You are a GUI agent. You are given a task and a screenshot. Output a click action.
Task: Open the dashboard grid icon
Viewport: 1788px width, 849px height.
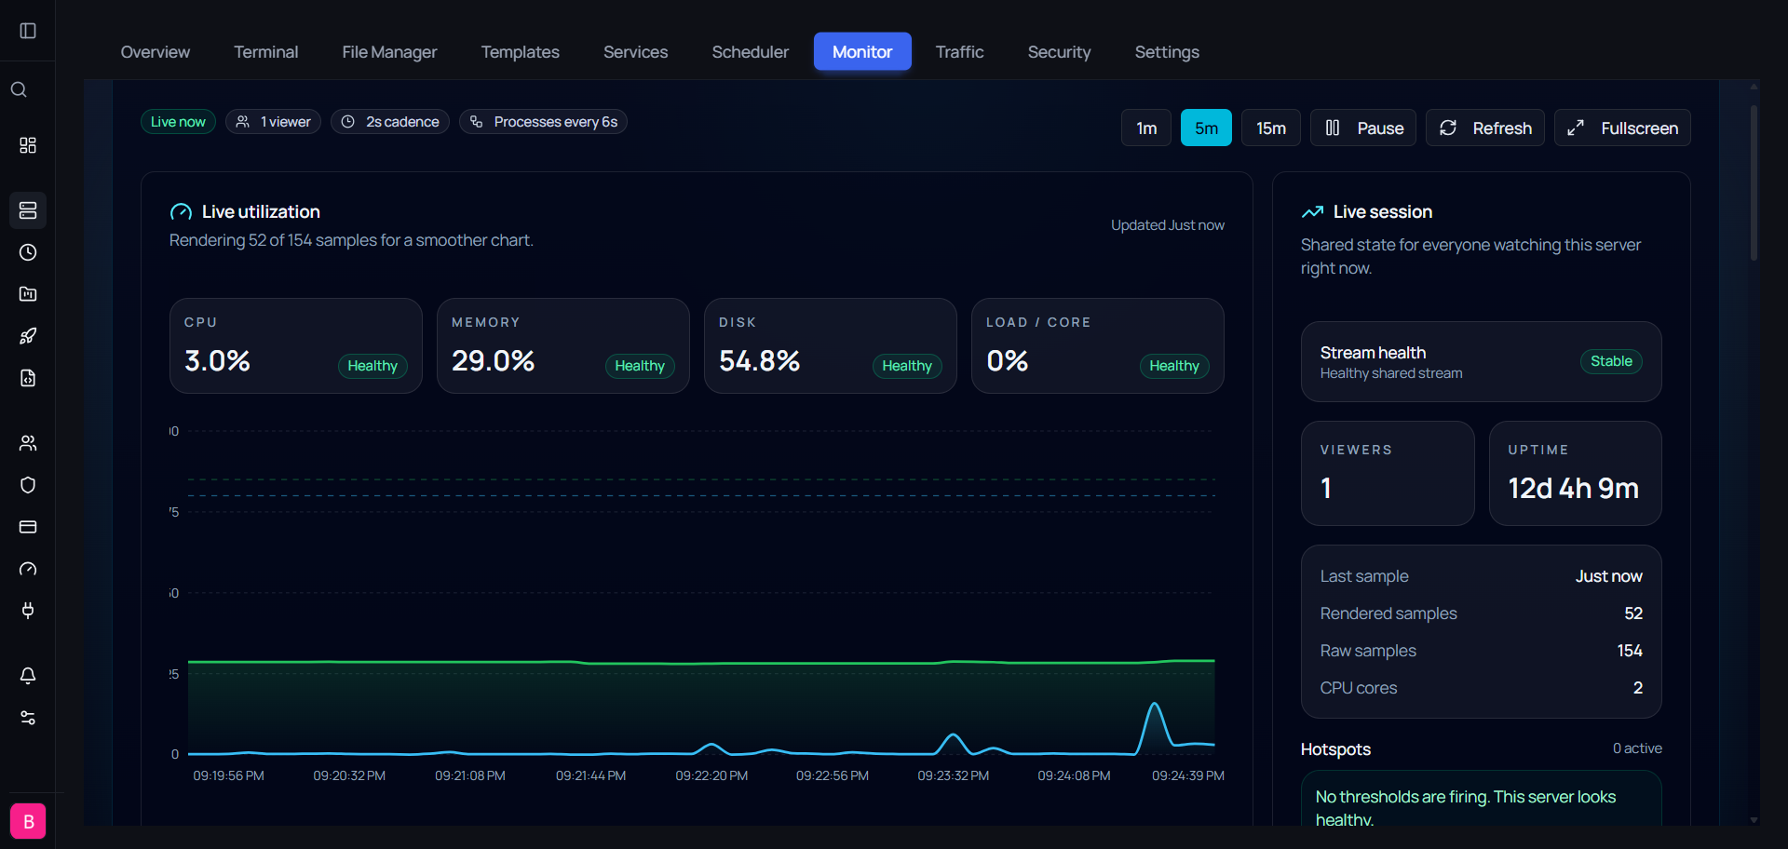(28, 145)
